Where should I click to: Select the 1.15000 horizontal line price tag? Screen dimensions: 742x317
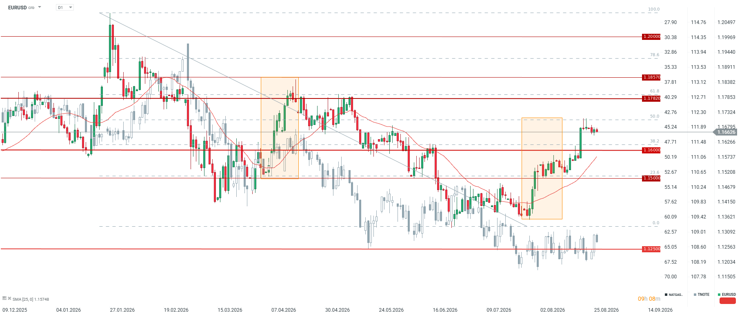(x=651, y=178)
